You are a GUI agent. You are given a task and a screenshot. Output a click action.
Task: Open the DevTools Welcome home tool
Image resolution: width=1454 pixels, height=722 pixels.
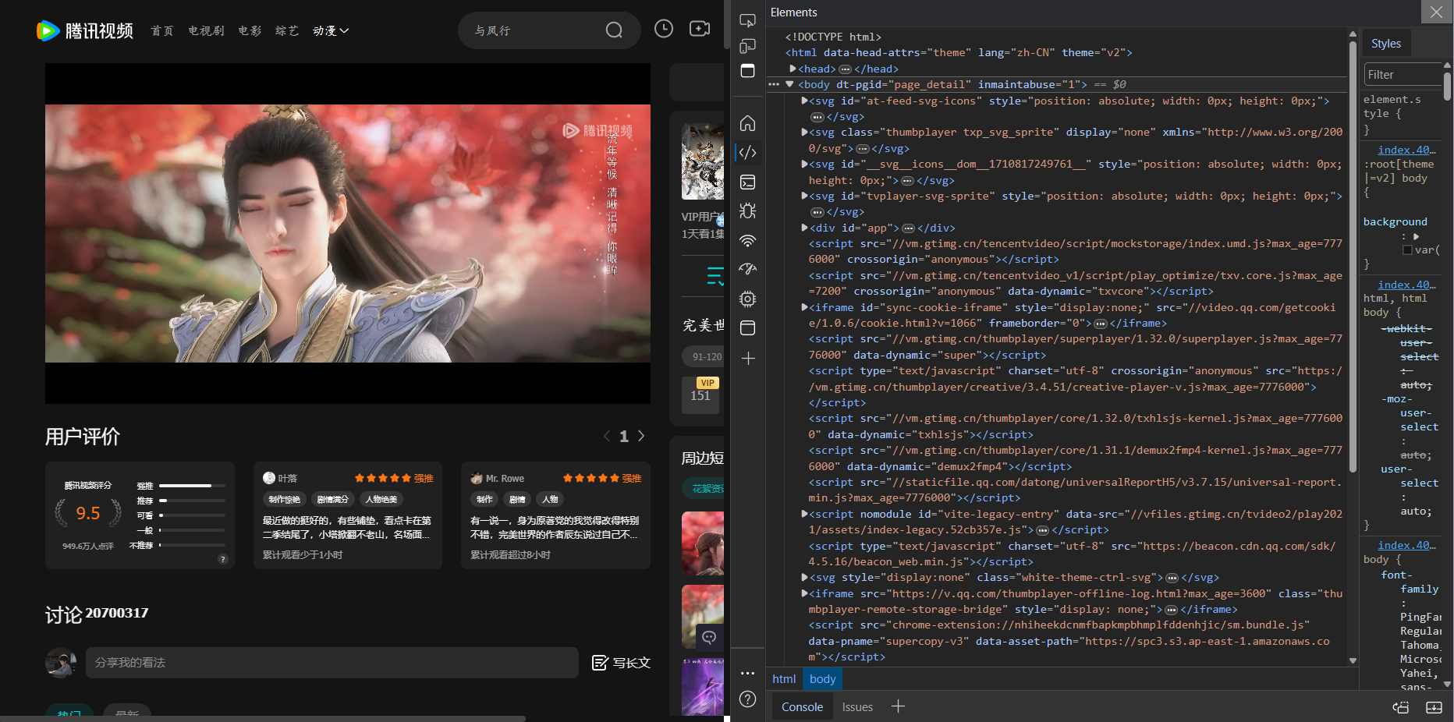[747, 123]
